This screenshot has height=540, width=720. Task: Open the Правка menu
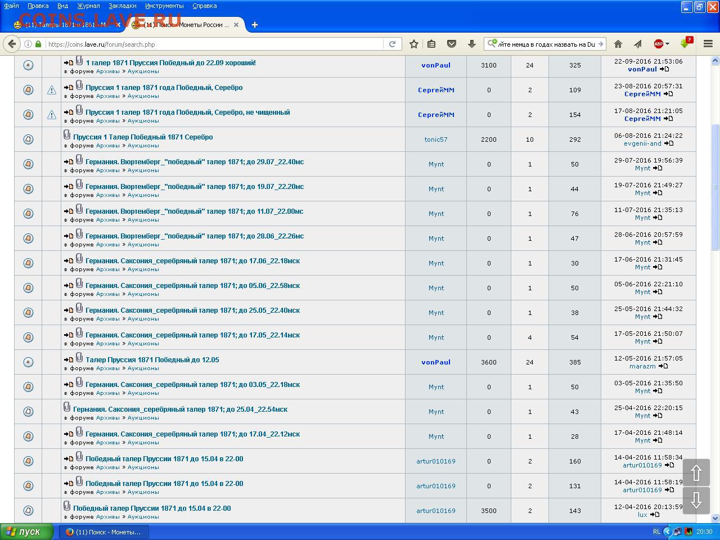[38, 6]
